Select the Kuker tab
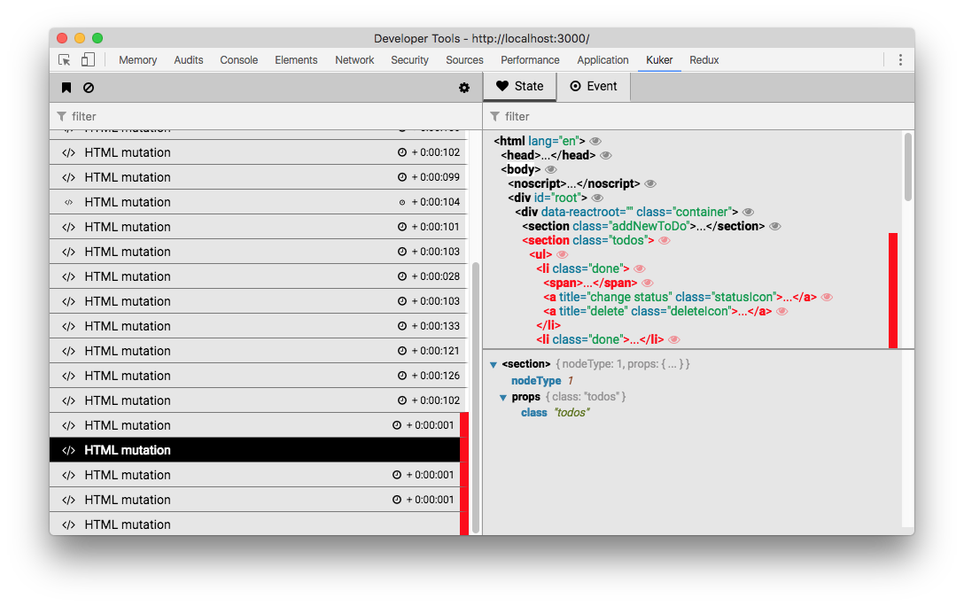Image resolution: width=964 pixels, height=606 pixels. coord(659,59)
